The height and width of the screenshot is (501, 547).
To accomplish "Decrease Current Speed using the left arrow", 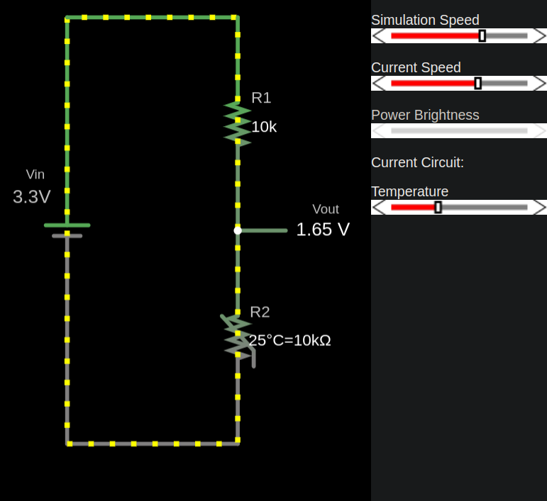I will point(379,84).
